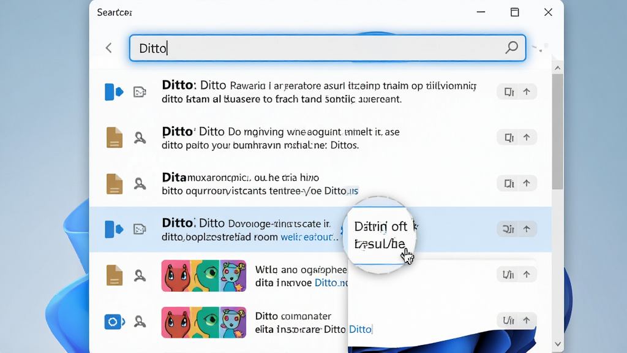Click the up arrow in the 'Ditto comonater' row
The width and height of the screenshot is (627, 353).
(527, 320)
